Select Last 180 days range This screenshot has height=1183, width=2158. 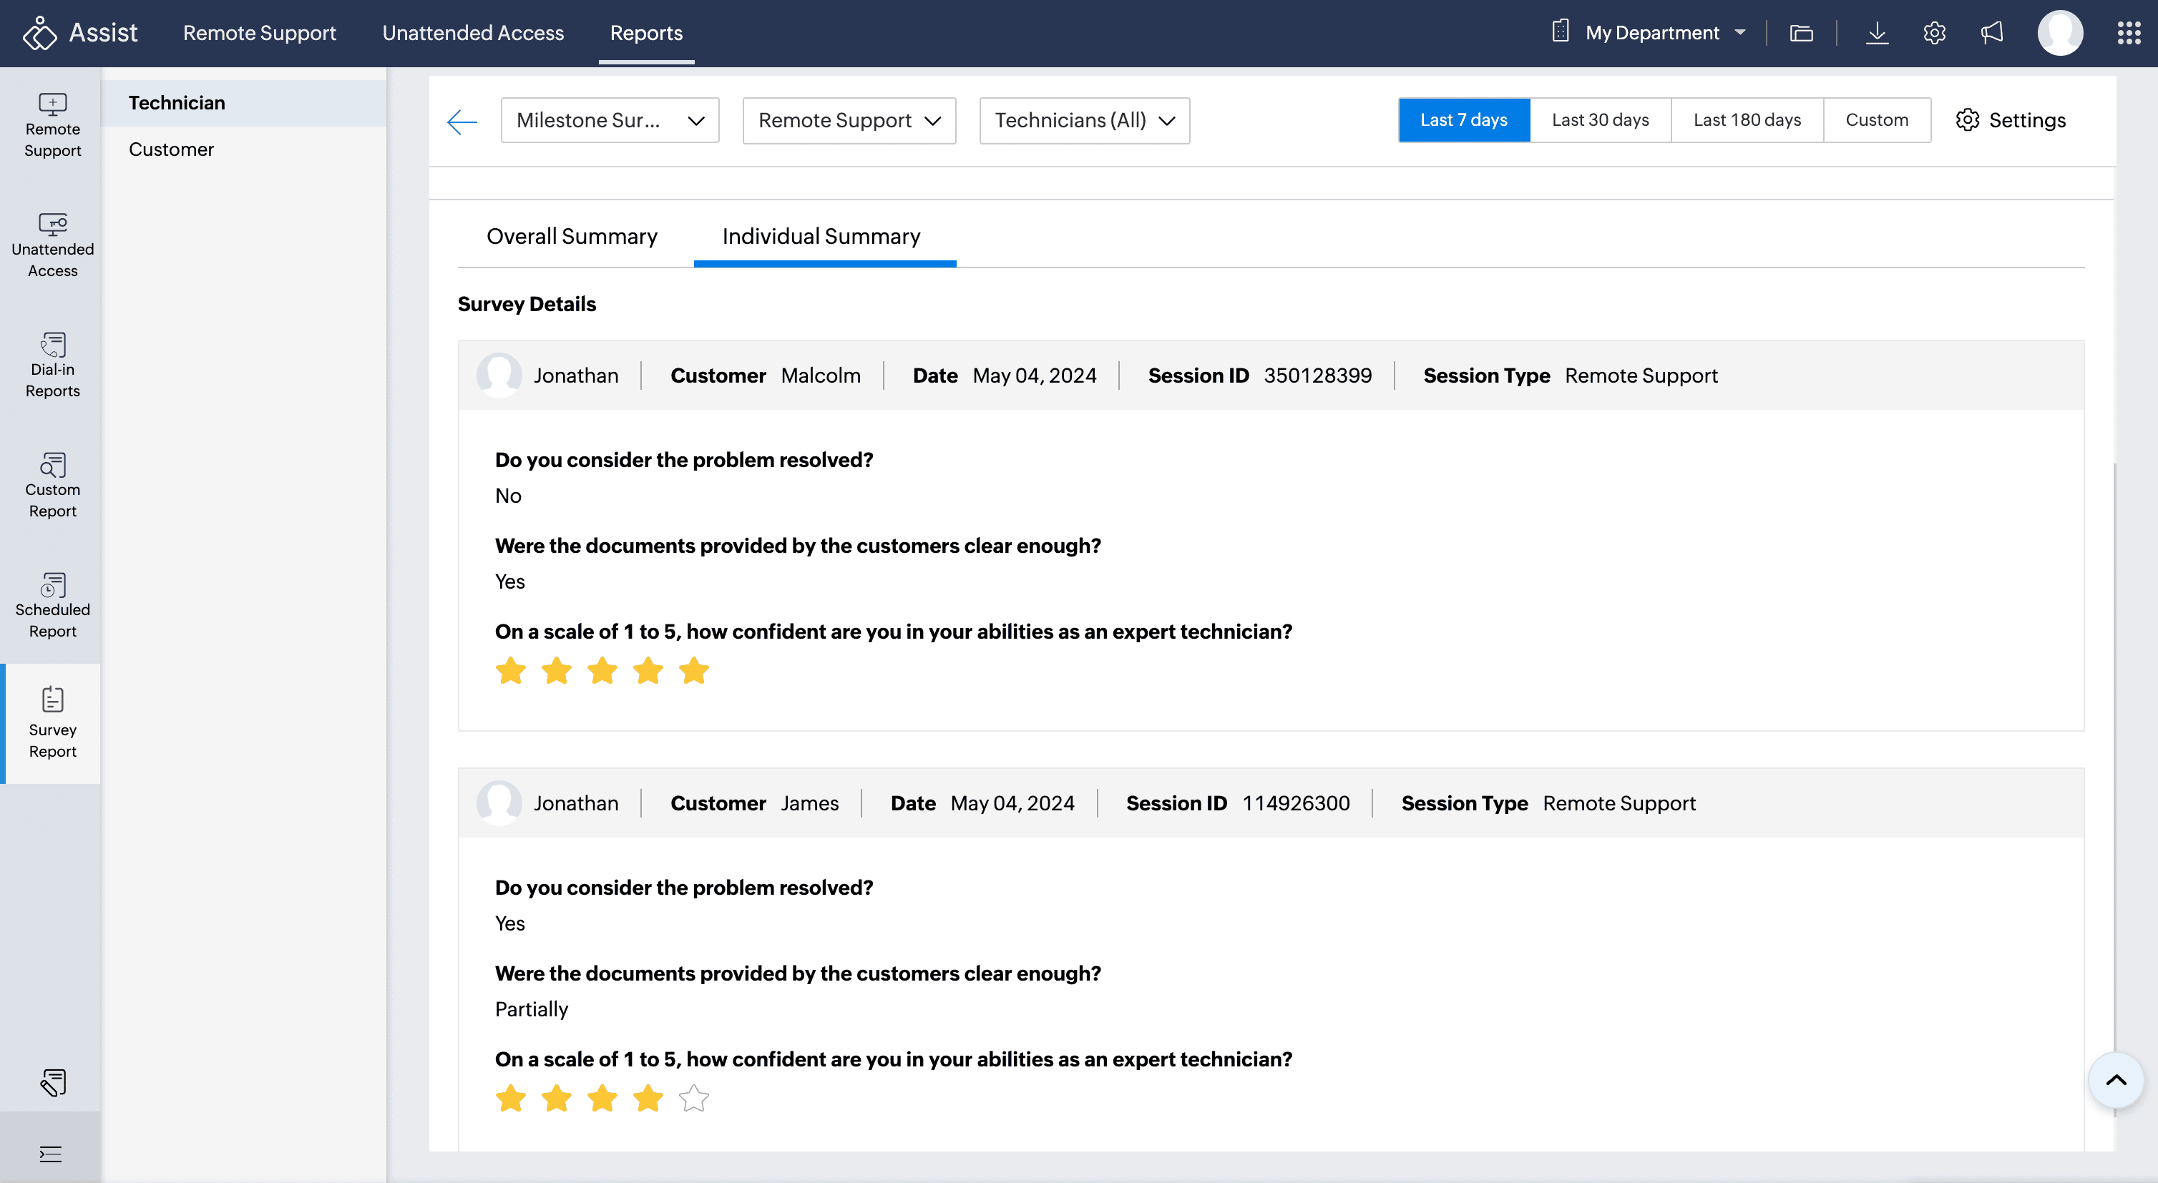coord(1746,119)
